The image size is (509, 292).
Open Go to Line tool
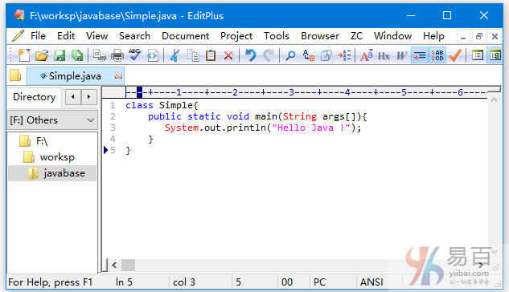click(x=344, y=55)
